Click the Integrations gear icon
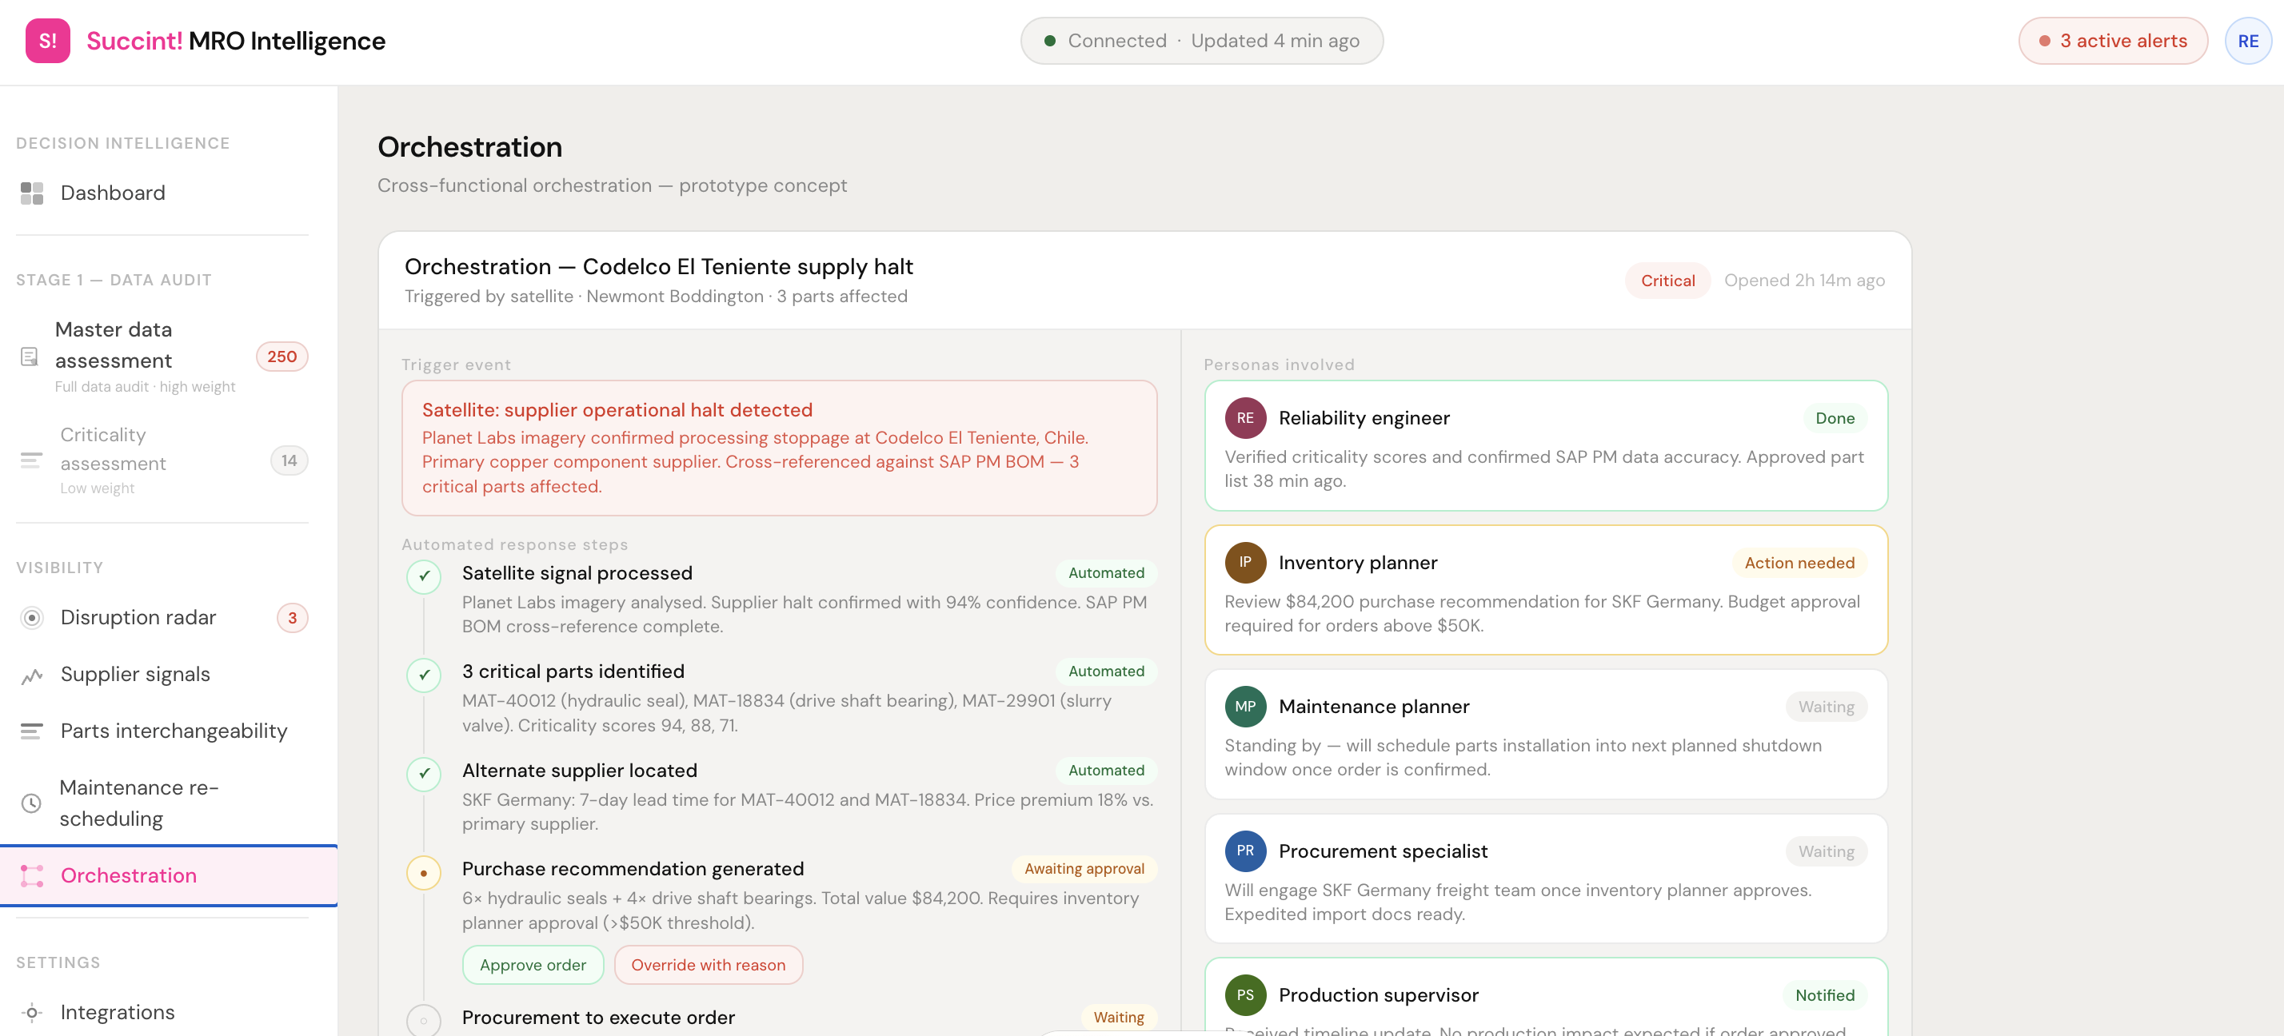This screenshot has height=1036, width=2284. tap(32, 1012)
